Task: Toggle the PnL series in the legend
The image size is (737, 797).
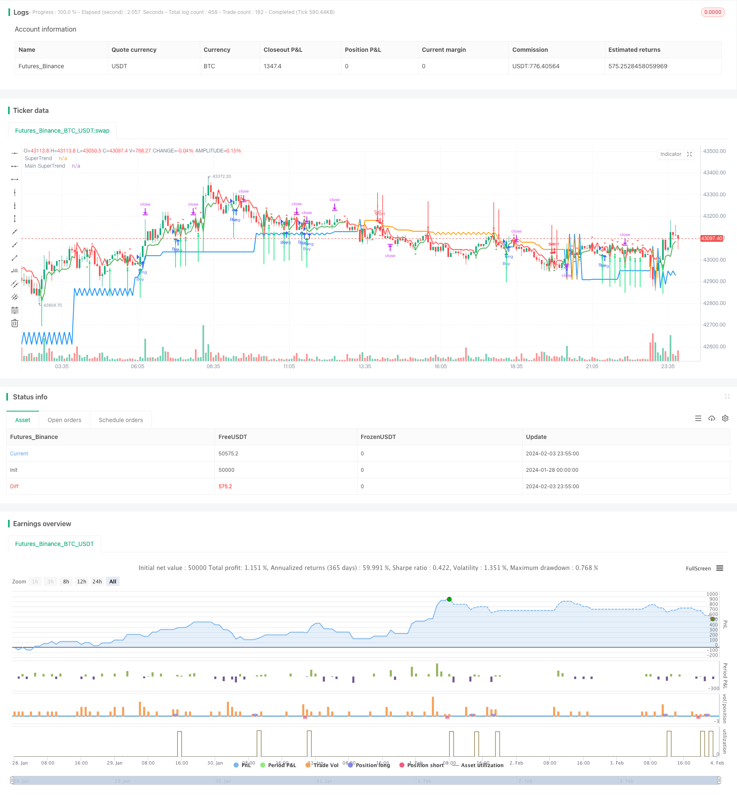Action: click(x=242, y=765)
